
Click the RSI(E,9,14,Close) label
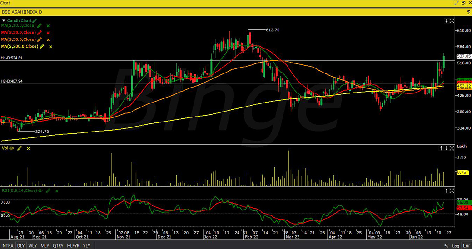(x=19, y=190)
